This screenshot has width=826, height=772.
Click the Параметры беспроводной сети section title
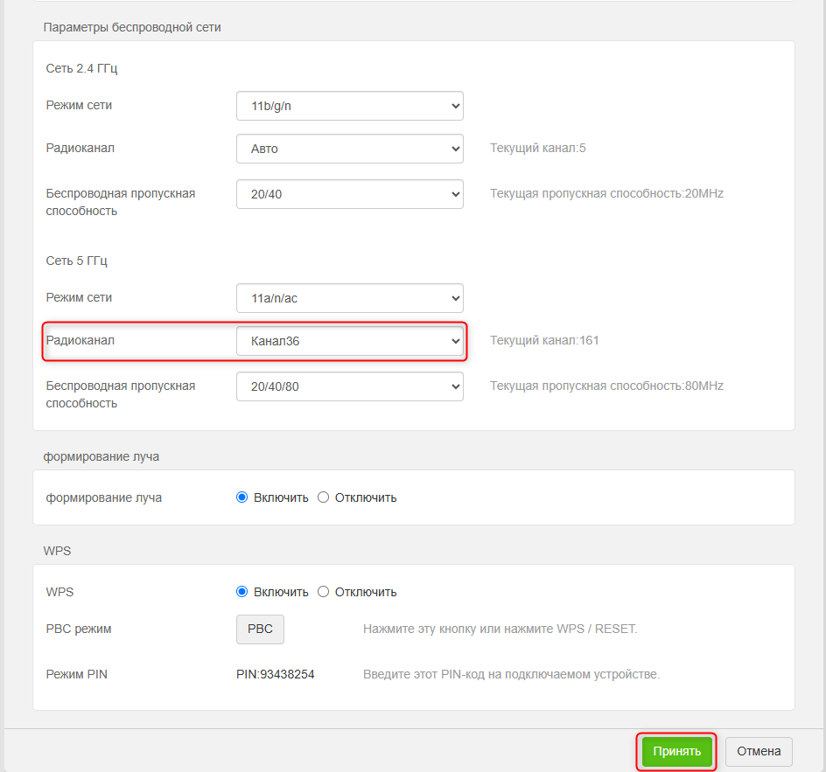132,27
